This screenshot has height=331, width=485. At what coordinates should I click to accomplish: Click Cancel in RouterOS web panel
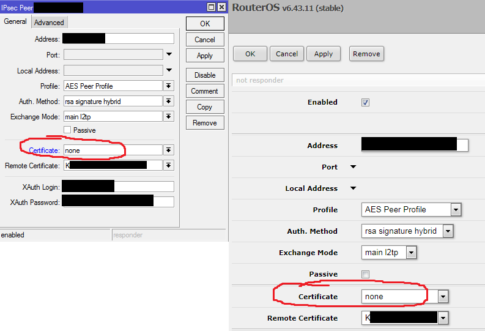pos(287,54)
